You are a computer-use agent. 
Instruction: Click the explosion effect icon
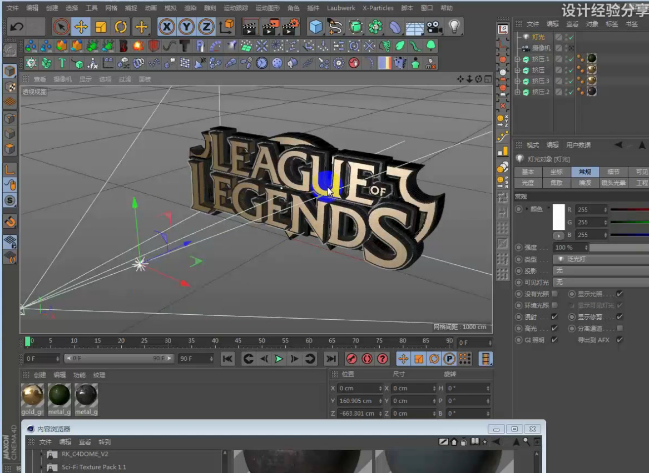[x=138, y=46]
